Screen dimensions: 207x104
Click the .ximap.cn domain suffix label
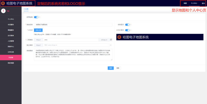pyautogui.click(x=104, y=40)
